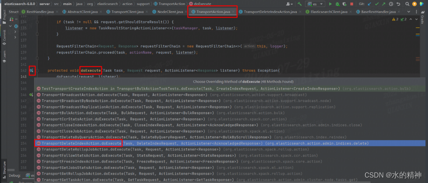428x183 pixels.
Task: Stop the running process with red square
Action: coord(352,4)
